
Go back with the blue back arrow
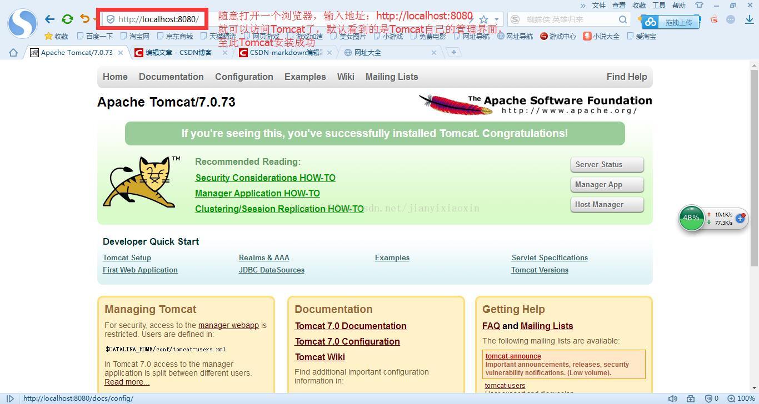click(49, 19)
